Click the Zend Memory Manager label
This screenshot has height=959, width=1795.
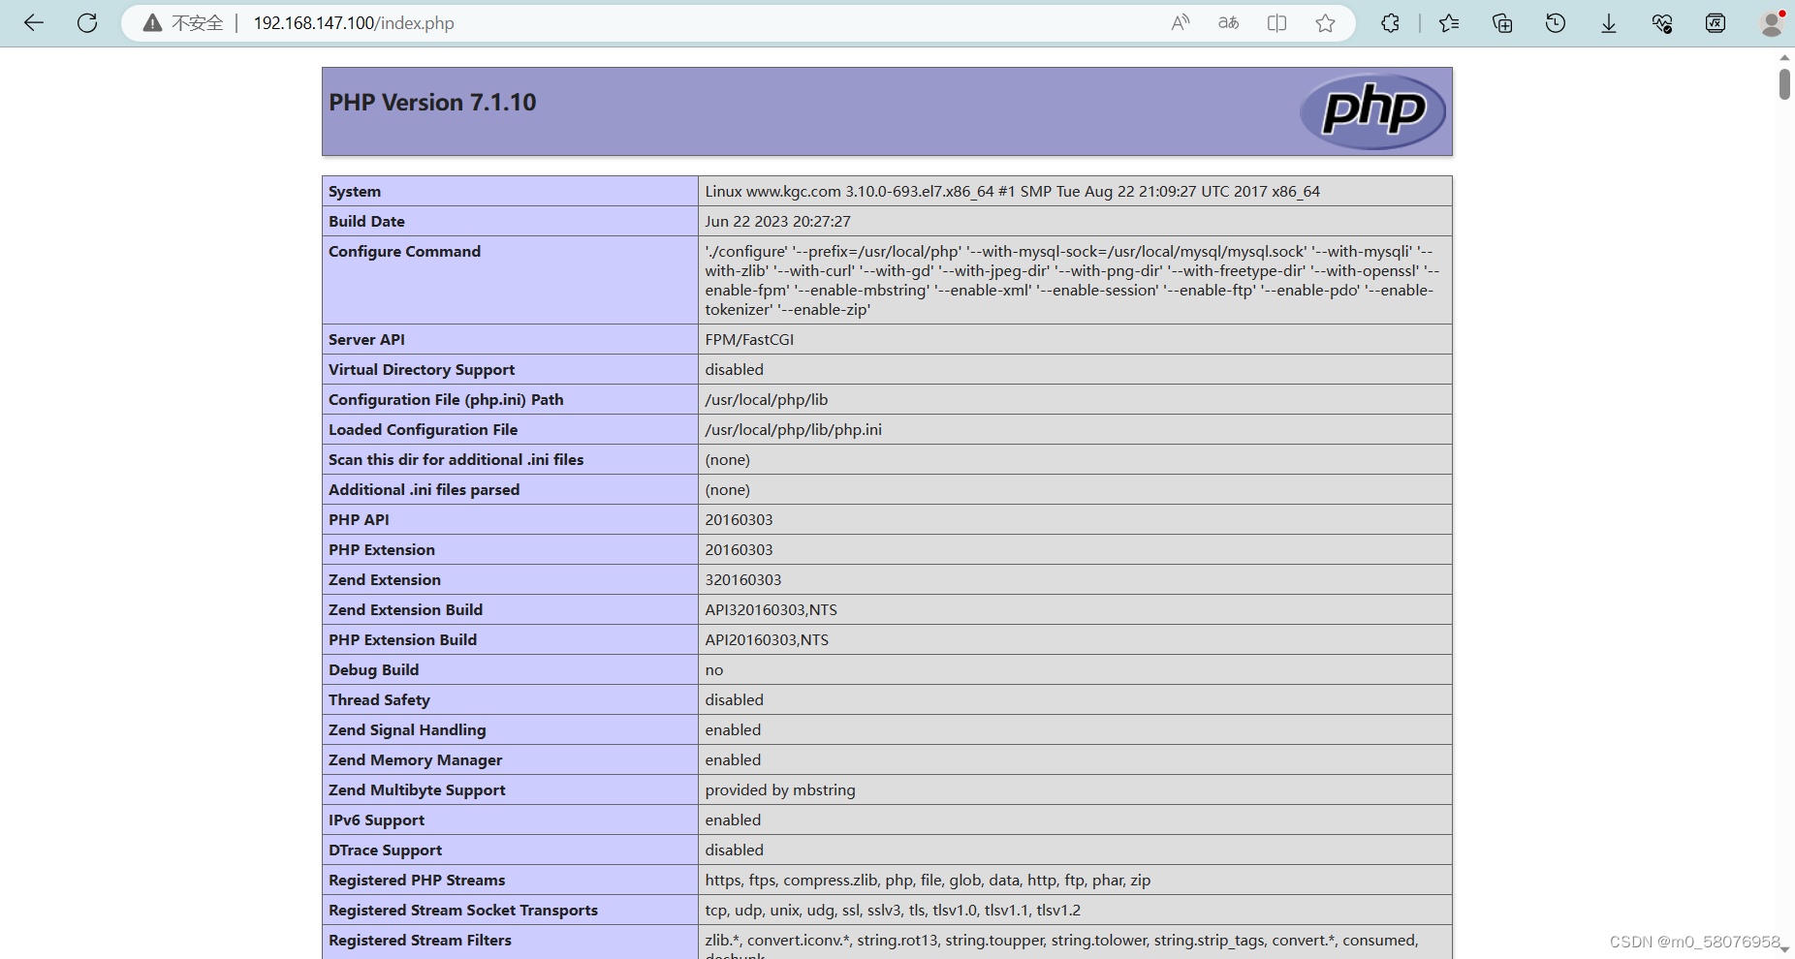click(415, 760)
